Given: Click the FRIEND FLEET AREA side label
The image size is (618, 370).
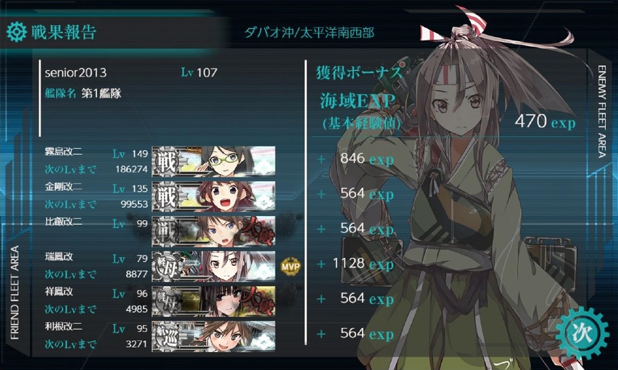Looking at the screenshot, I should (x=14, y=293).
